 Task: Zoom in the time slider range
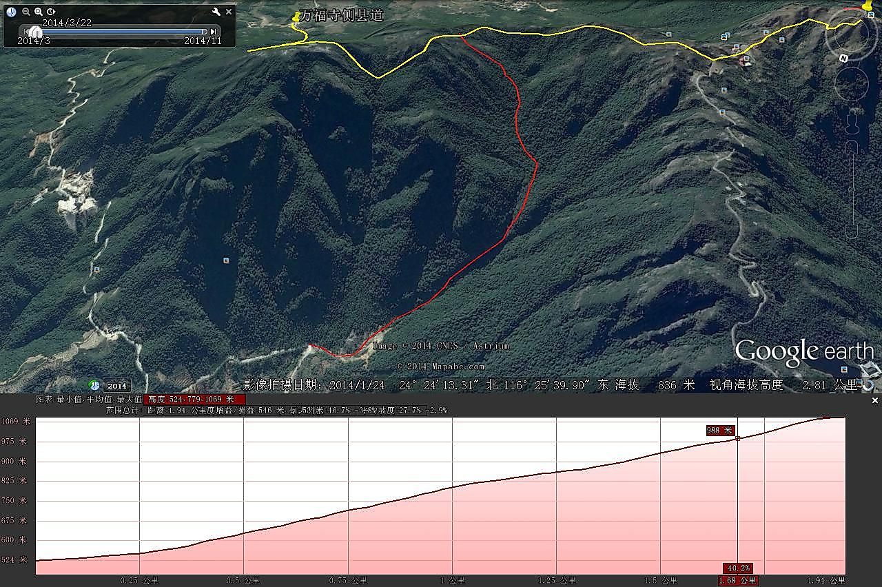pos(39,12)
